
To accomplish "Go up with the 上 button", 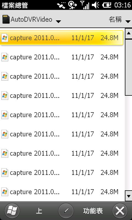I will (39, 211).
